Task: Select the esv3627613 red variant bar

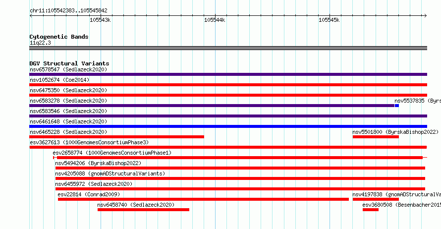Action: point(228,147)
